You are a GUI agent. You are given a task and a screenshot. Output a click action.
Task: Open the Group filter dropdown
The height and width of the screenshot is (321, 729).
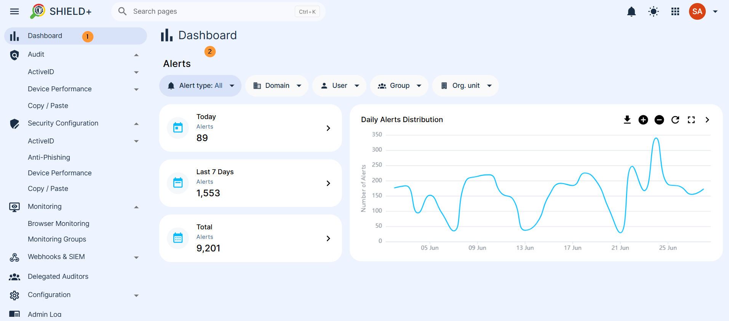point(399,86)
